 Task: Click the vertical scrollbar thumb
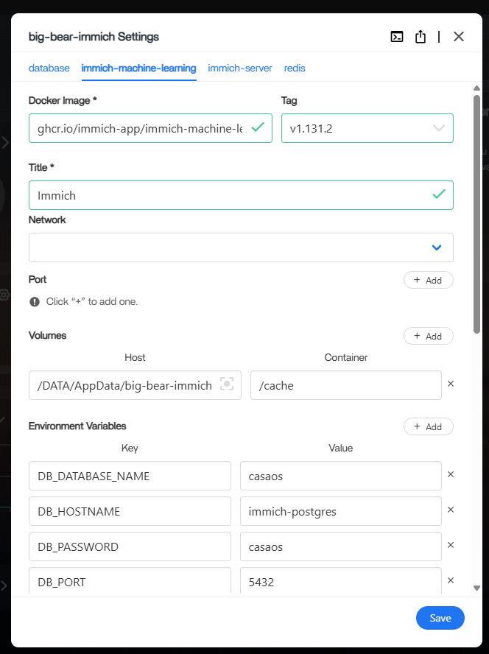[x=477, y=214]
